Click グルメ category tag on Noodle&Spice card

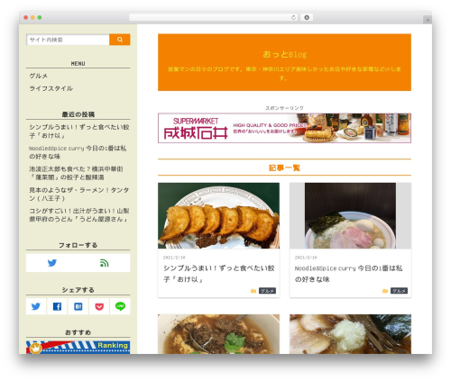tap(399, 291)
